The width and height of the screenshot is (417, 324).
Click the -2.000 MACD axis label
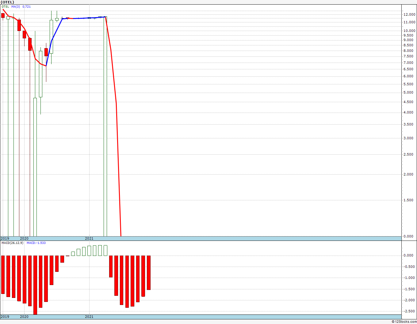409,300
